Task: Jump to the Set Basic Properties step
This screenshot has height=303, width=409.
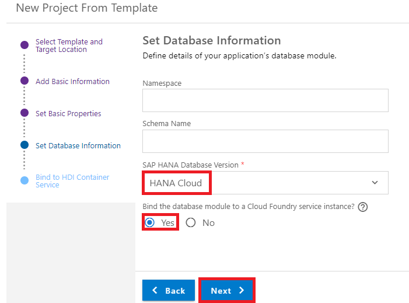Action: [x=68, y=113]
